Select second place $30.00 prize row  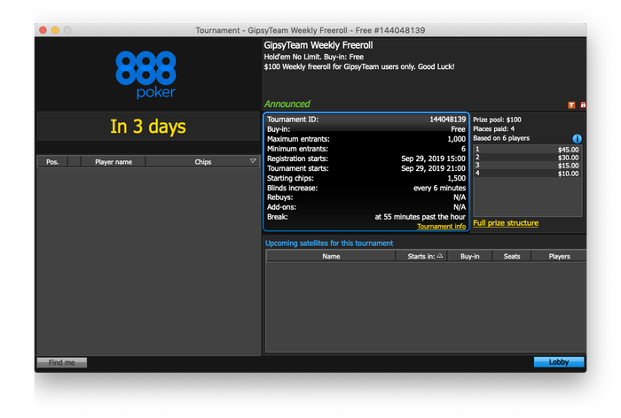pos(527,158)
